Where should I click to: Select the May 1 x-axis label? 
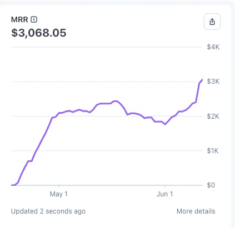(59, 194)
